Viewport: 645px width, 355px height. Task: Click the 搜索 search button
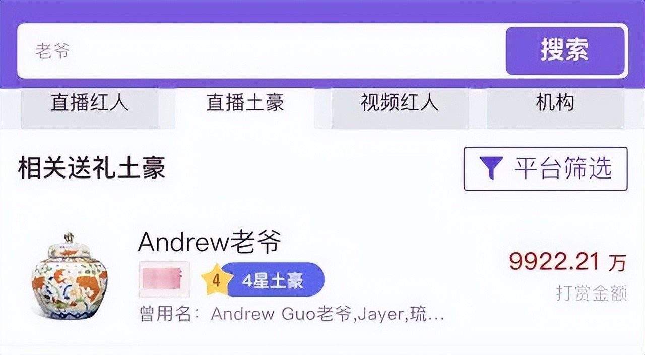[x=565, y=50]
